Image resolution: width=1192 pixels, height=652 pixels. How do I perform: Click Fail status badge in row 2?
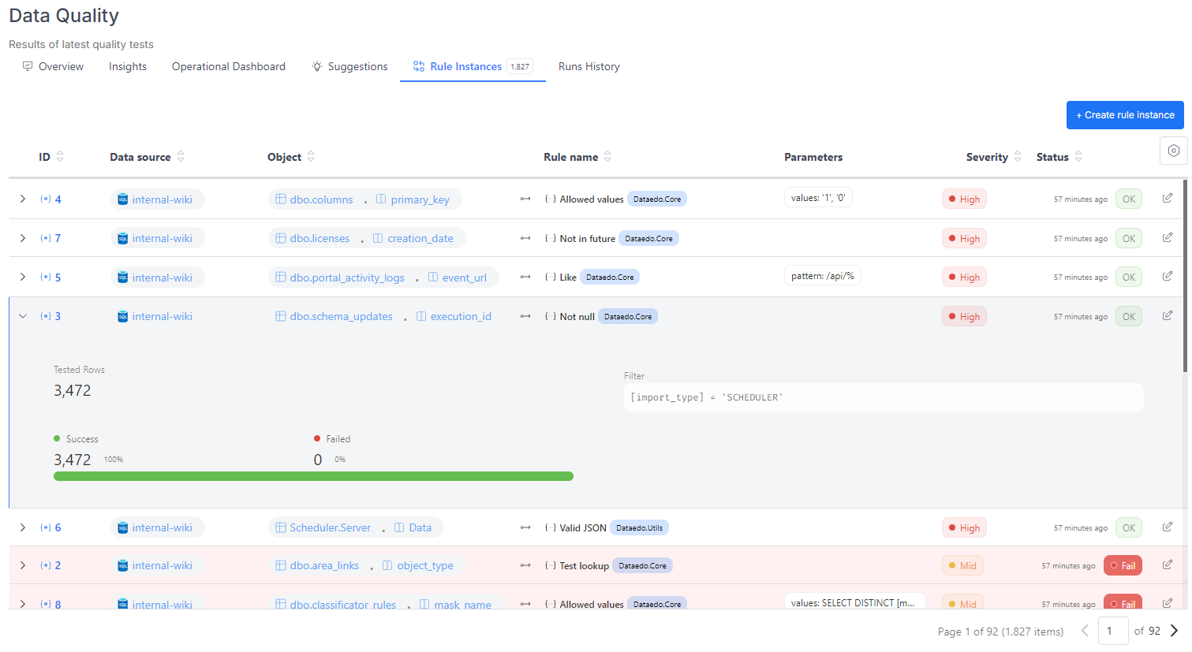[x=1123, y=565]
